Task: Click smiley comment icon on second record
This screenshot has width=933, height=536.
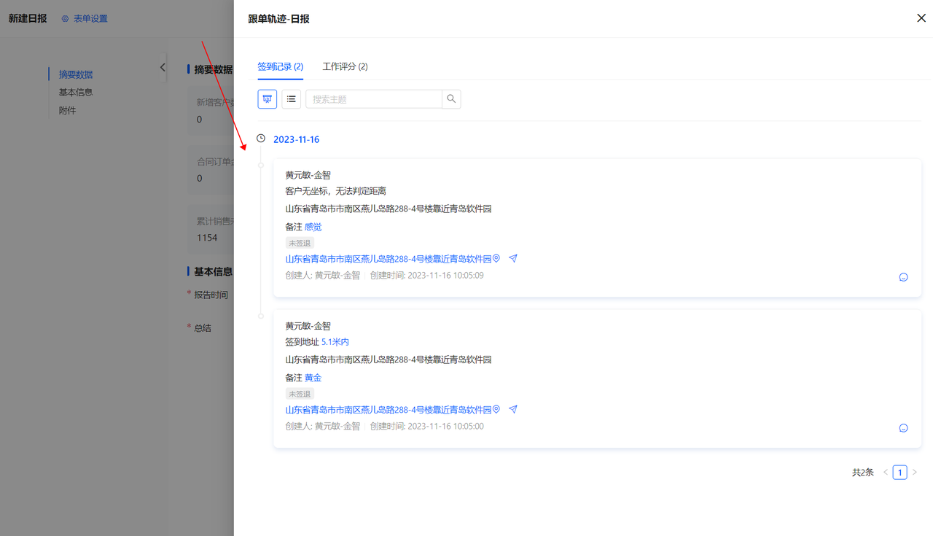Action: click(903, 428)
